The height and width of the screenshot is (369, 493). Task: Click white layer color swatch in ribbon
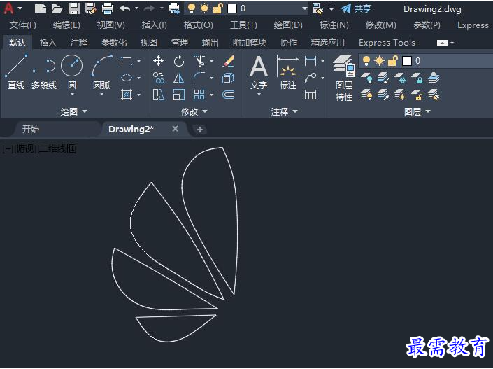(x=407, y=61)
